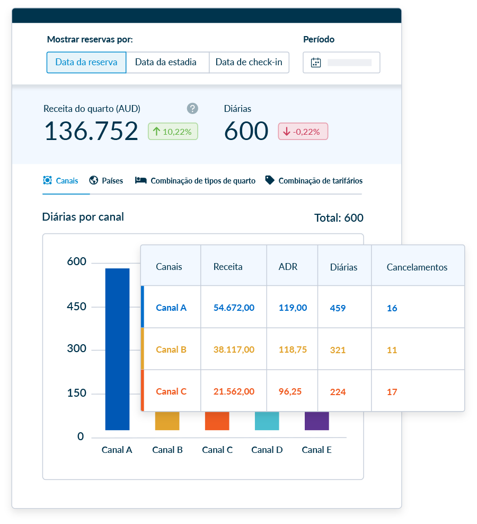The height and width of the screenshot is (524, 477).
Task: Click the calendar icon in the Período field
Action: [316, 62]
